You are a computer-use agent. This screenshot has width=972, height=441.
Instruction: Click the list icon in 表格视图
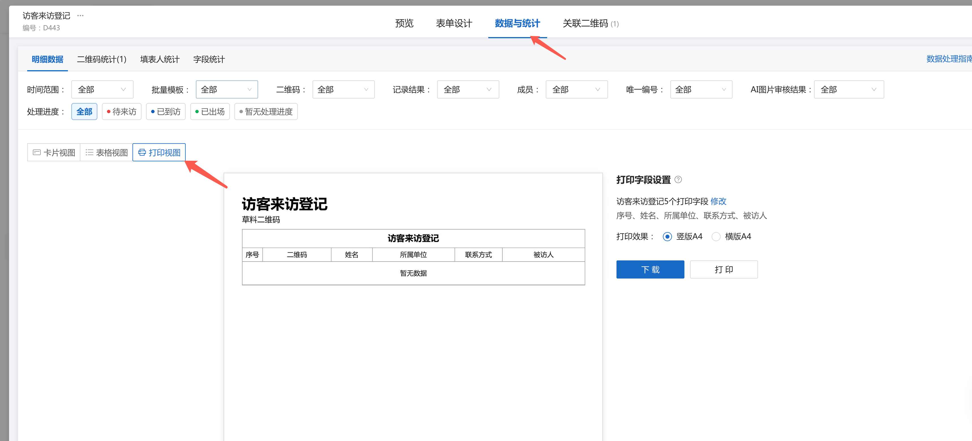pos(89,152)
